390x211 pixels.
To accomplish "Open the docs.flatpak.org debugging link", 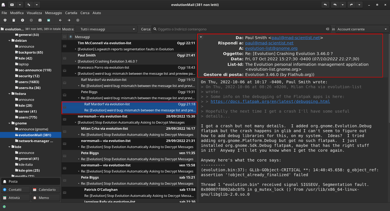I will click(270, 102).
